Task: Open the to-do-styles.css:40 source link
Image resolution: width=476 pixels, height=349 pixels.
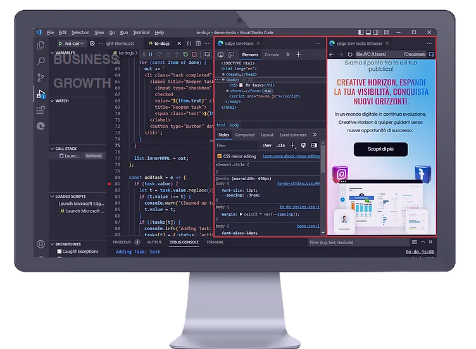Action: [298, 183]
